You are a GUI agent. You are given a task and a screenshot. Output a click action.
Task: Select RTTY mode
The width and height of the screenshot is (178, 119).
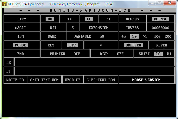pos(21,19)
